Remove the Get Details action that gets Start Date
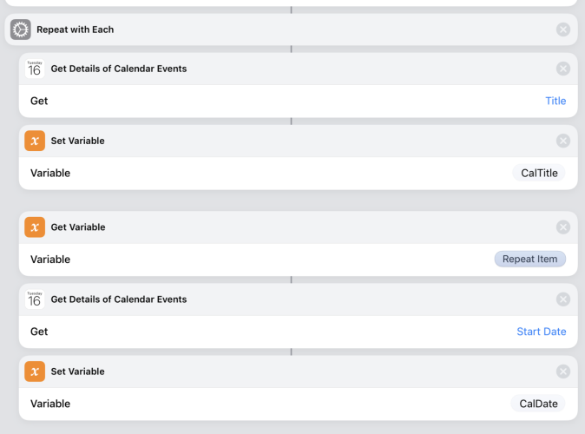The width and height of the screenshot is (585, 434). [563, 299]
